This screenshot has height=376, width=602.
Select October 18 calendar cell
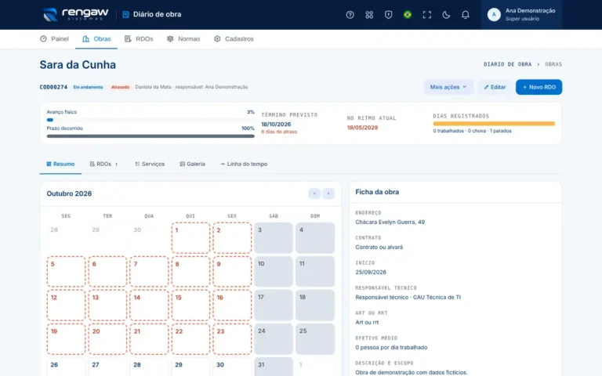[x=315, y=305]
